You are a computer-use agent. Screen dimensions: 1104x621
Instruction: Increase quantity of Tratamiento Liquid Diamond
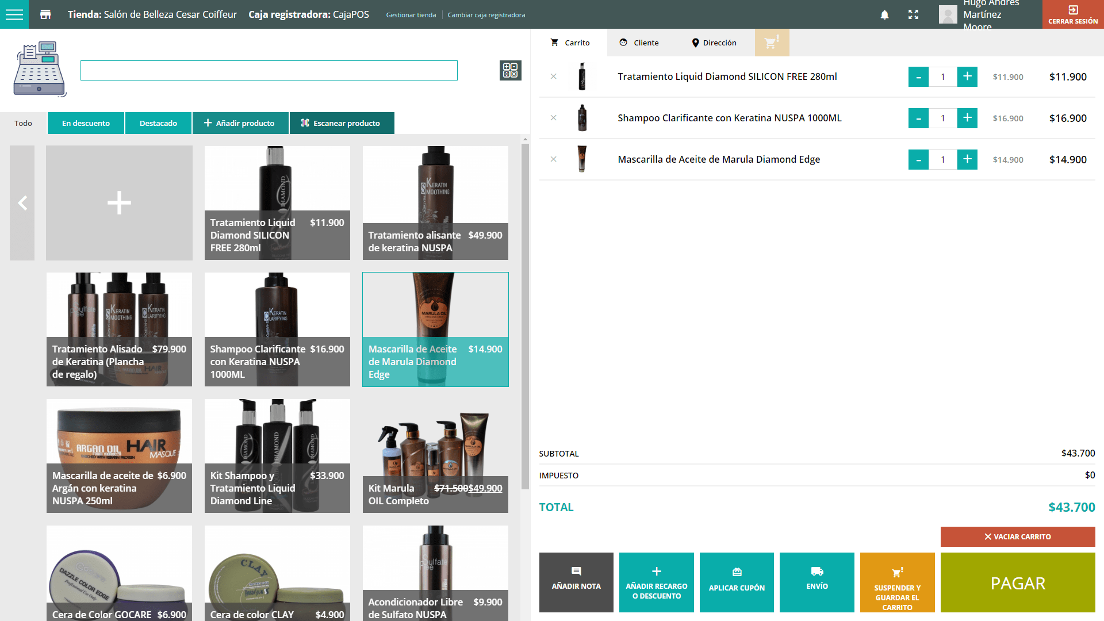pyautogui.click(x=967, y=76)
